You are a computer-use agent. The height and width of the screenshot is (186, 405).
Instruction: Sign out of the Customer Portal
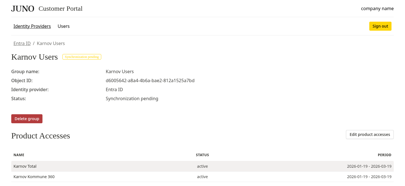(380, 26)
